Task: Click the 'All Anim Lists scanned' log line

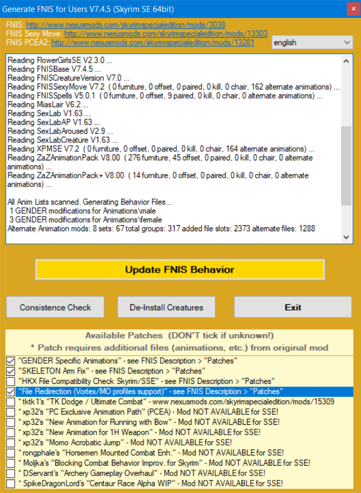Action: (89, 202)
